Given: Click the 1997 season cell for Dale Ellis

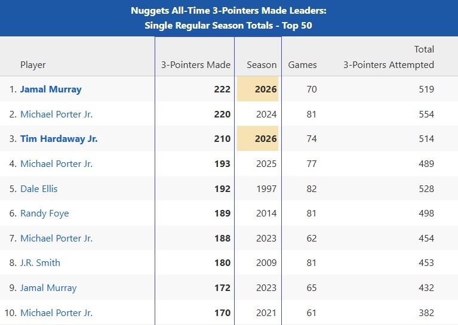Looking at the screenshot, I should 266,189.
